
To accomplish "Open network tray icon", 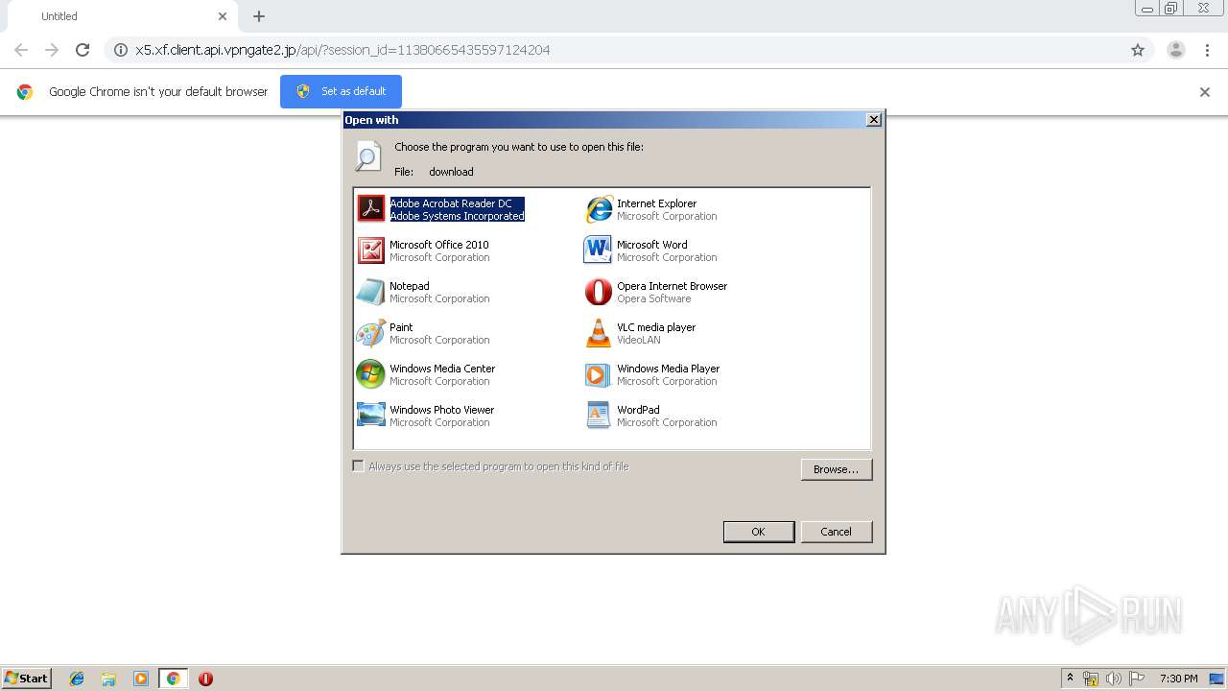I will coord(1091,679).
